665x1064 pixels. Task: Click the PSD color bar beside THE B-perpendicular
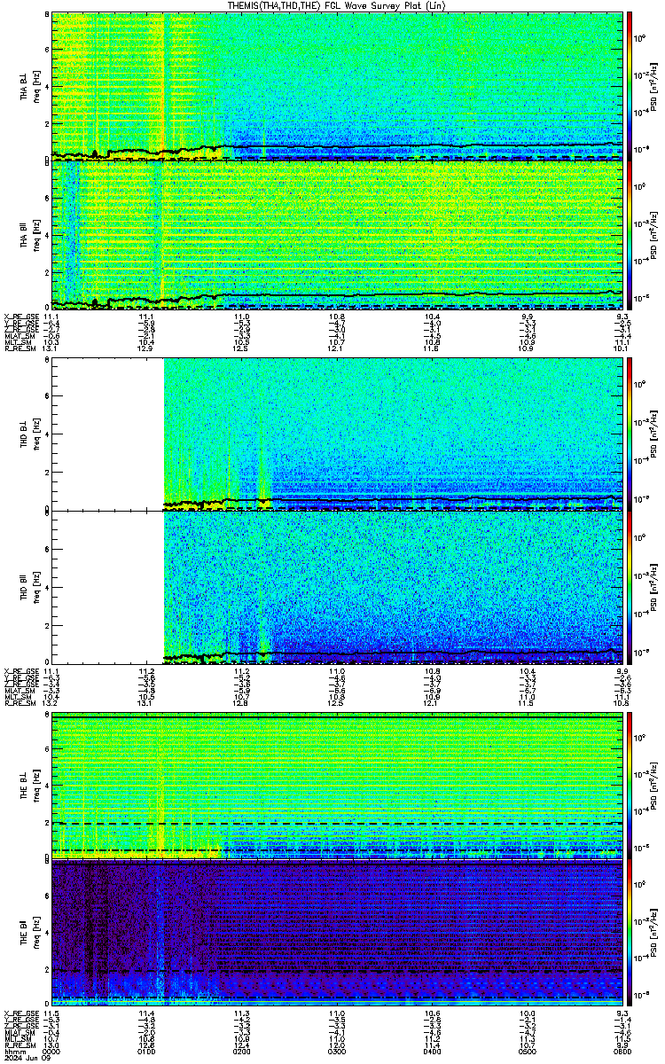(630, 784)
